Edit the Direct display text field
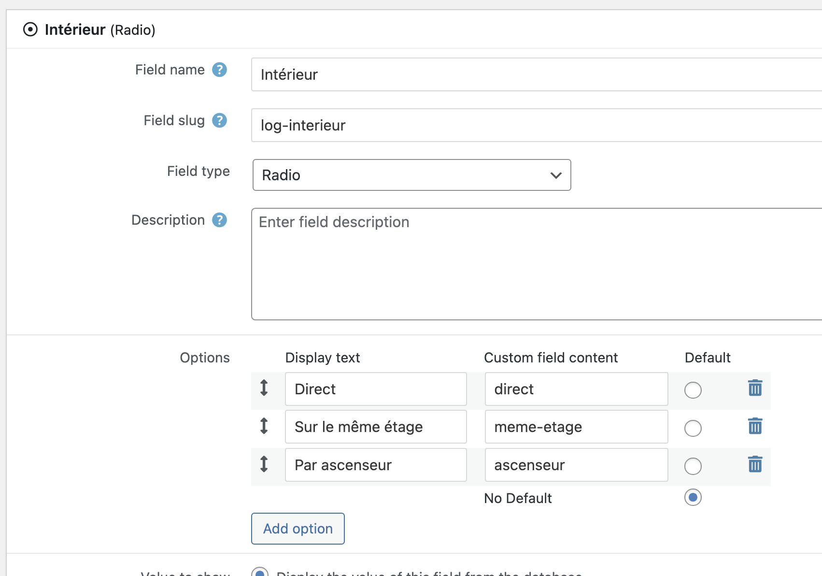 pyautogui.click(x=376, y=389)
